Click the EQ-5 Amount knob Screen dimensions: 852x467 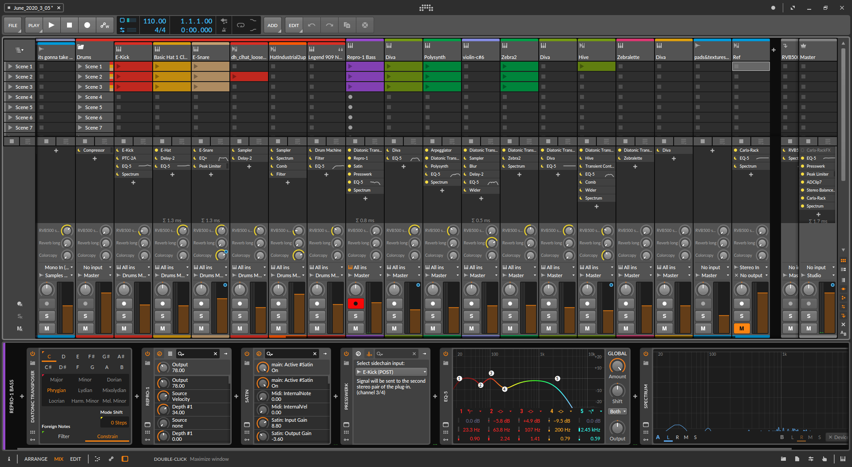pos(617,365)
